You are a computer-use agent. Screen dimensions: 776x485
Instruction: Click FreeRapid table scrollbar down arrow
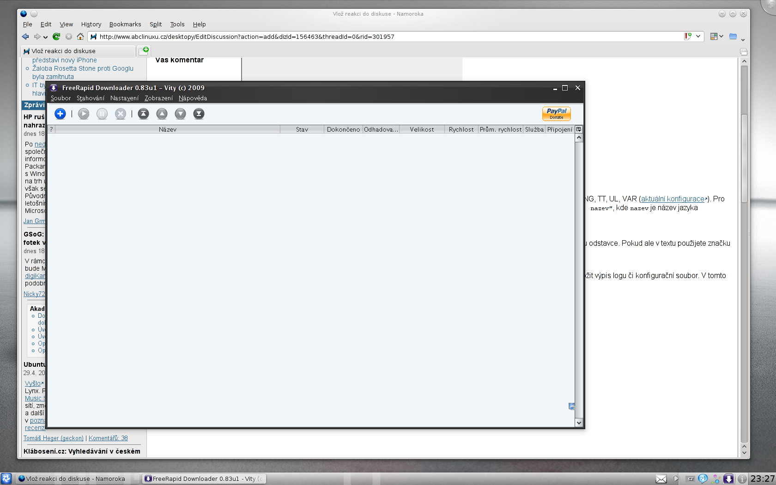[x=579, y=423]
